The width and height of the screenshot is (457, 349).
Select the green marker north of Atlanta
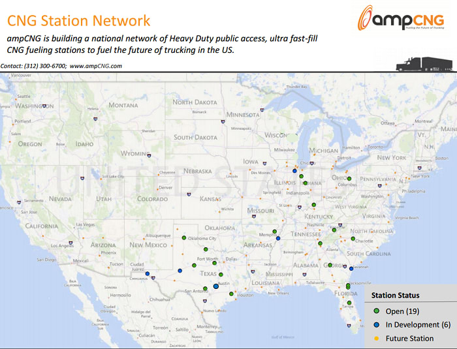320,243
